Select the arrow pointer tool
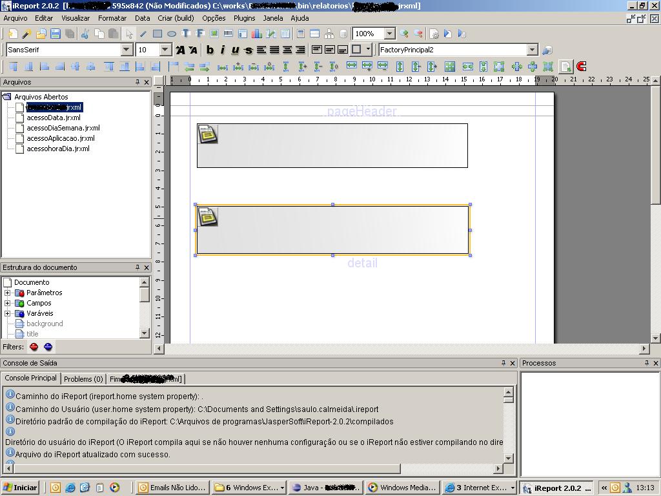Screen dimensions: 661x496 coord(129,34)
